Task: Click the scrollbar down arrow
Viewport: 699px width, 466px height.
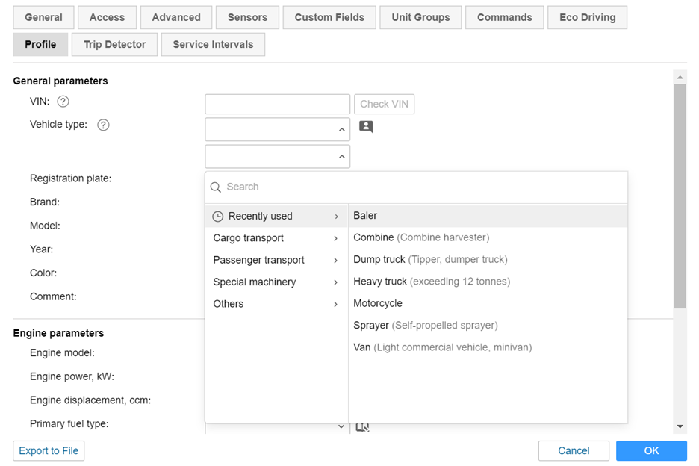Action: coord(680,426)
